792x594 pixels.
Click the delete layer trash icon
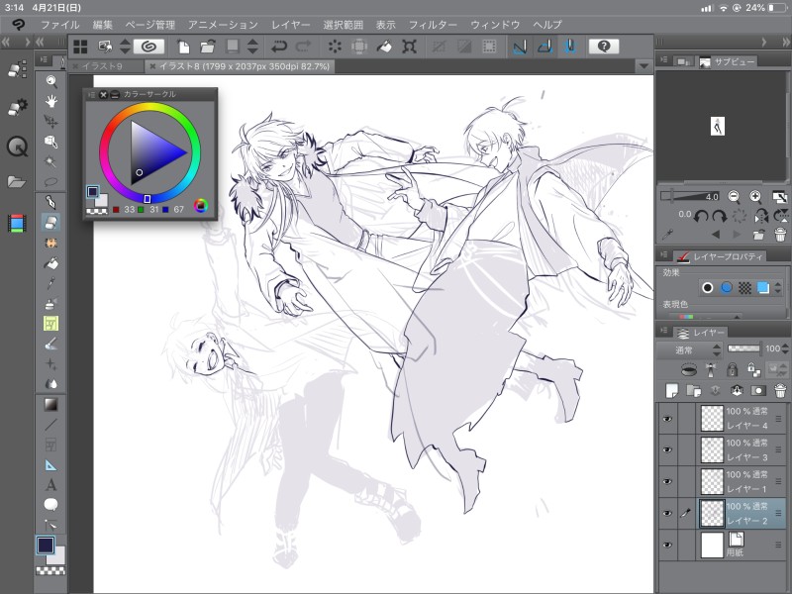point(779,390)
